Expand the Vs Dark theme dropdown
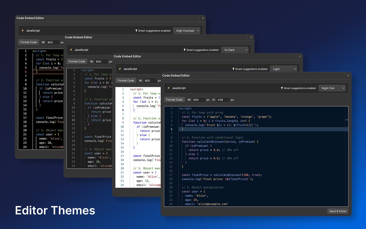The image size is (366, 229). click(x=235, y=50)
